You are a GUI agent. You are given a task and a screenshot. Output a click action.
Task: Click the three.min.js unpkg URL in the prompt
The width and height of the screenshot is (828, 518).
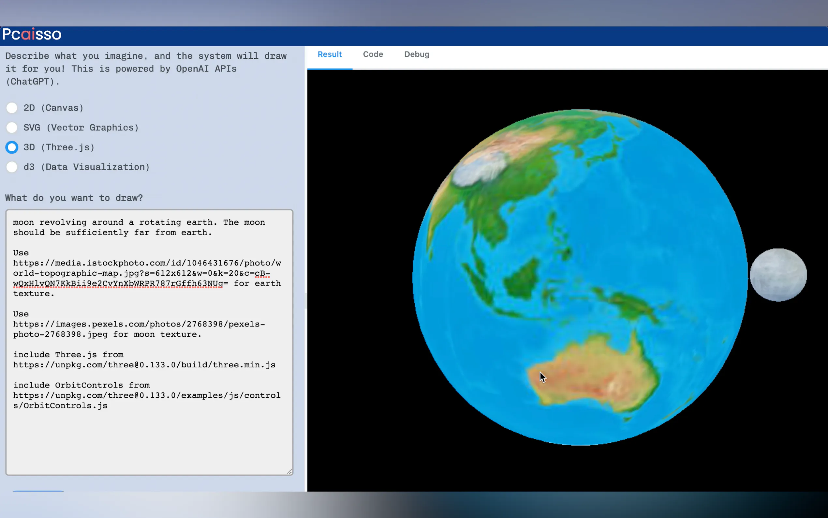144,365
